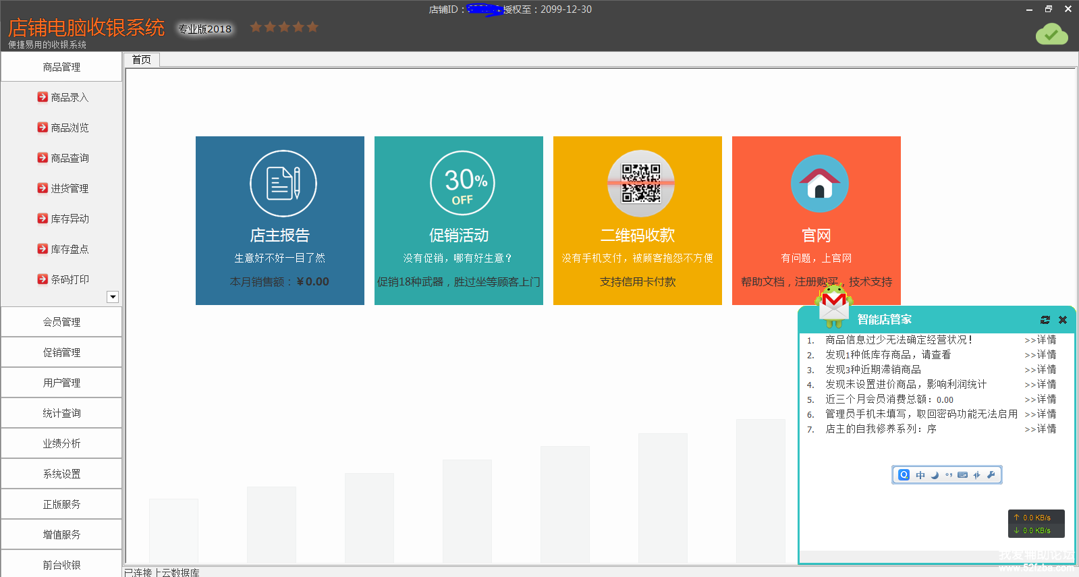The height and width of the screenshot is (577, 1079).
Task: Expand the 统计查询 section
Action: coord(61,413)
